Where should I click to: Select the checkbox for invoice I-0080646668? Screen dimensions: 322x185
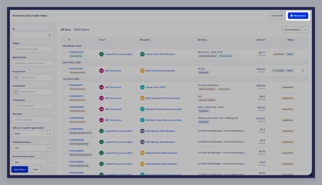point(64,120)
